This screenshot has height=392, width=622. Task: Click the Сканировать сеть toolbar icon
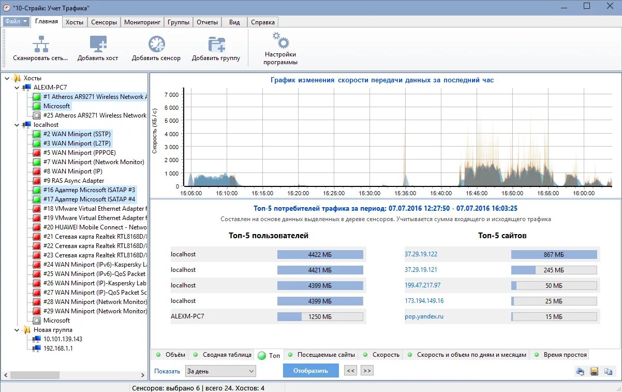point(41,44)
